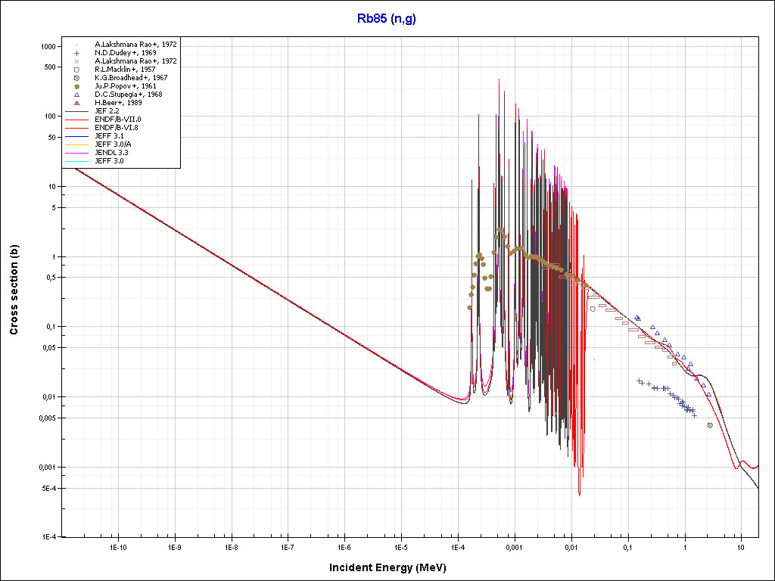Viewport: 775px width, 581px height.
Task: Click the ENDF/B-VI.8 legend label
Action: pos(117,128)
